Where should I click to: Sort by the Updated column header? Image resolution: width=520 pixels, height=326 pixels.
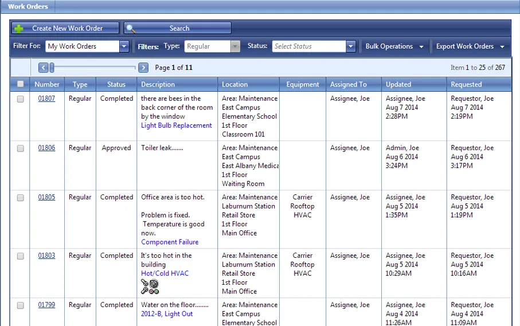[x=414, y=84]
